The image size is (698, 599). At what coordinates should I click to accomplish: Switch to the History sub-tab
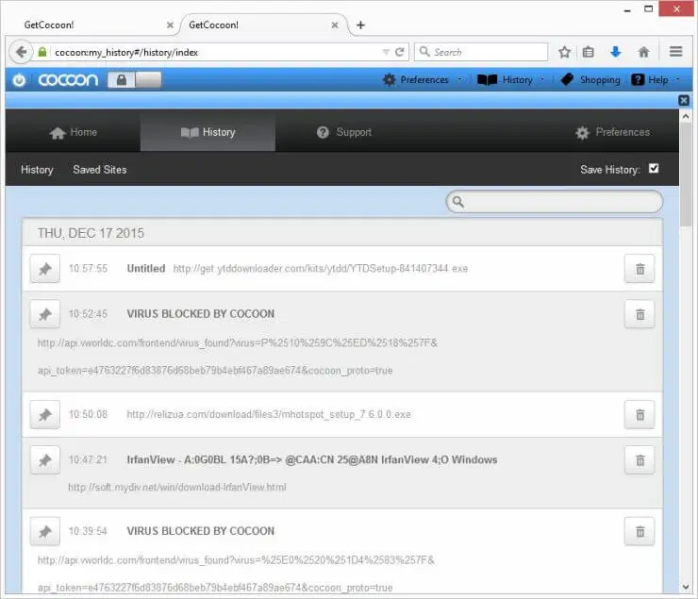point(37,170)
